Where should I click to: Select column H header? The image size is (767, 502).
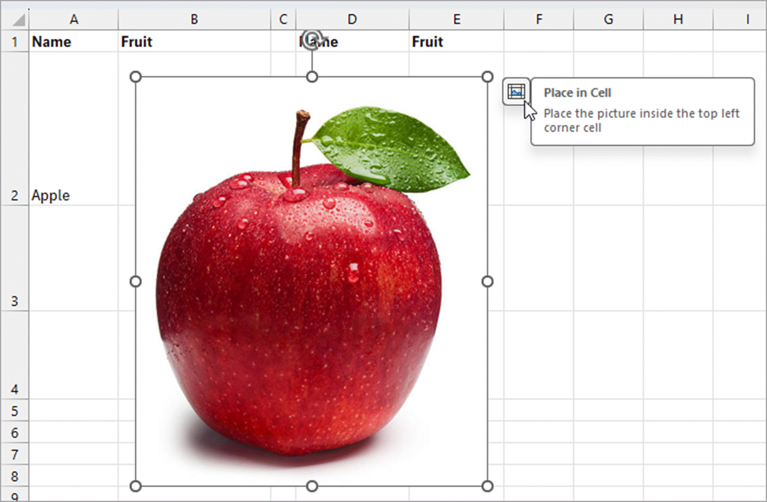click(678, 20)
